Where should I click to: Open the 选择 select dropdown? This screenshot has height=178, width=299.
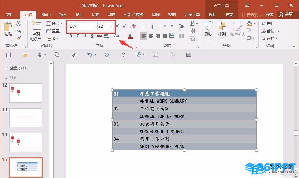click(269, 38)
